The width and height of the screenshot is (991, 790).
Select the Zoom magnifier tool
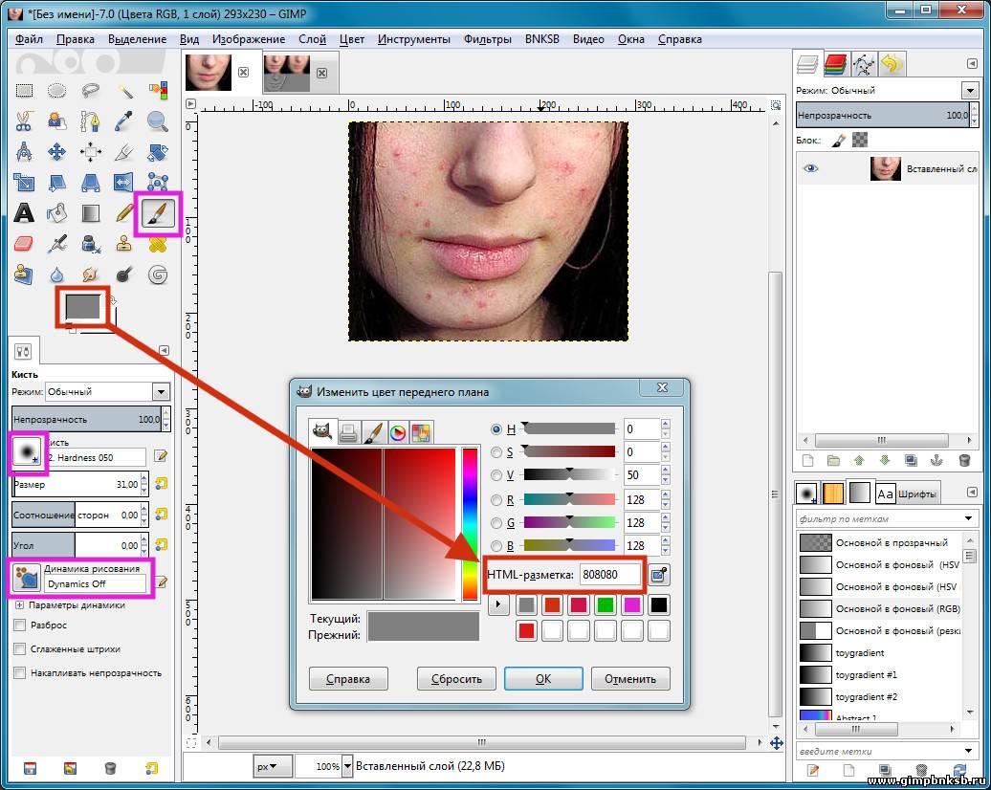tap(158, 121)
